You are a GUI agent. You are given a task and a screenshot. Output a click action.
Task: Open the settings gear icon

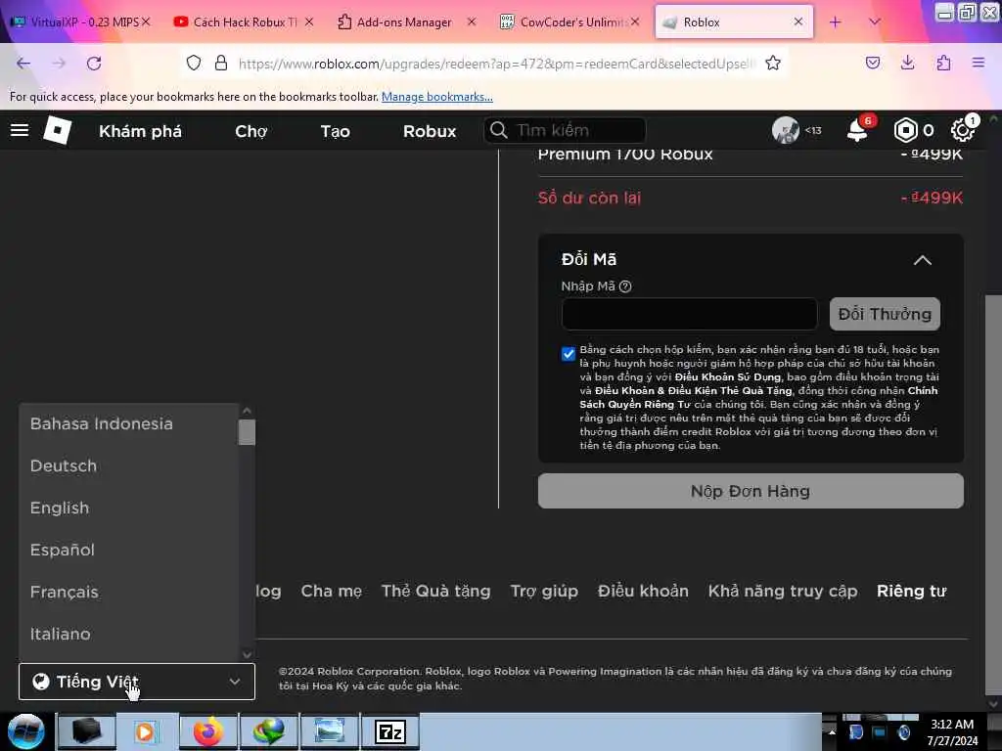pos(962,130)
